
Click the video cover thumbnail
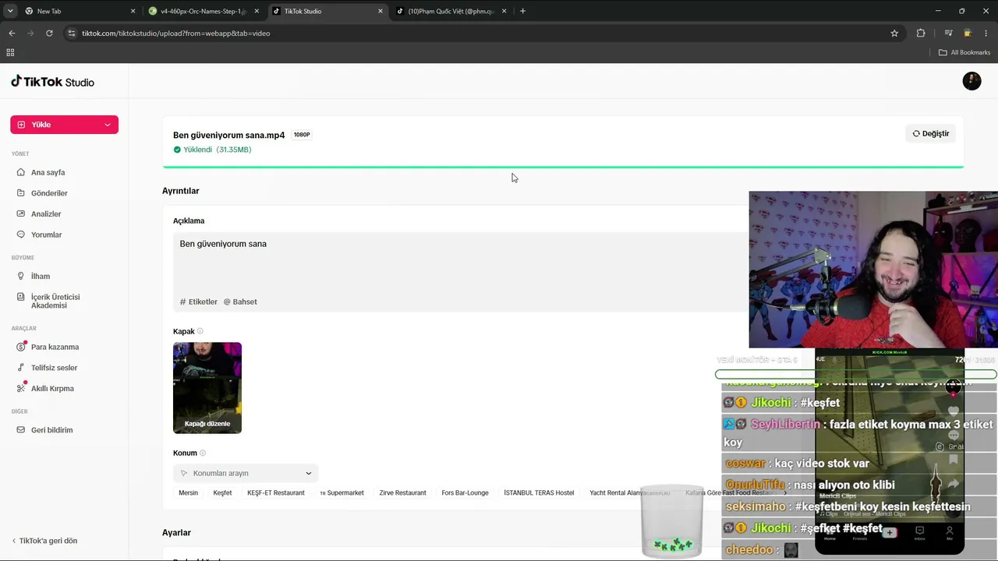click(x=207, y=388)
